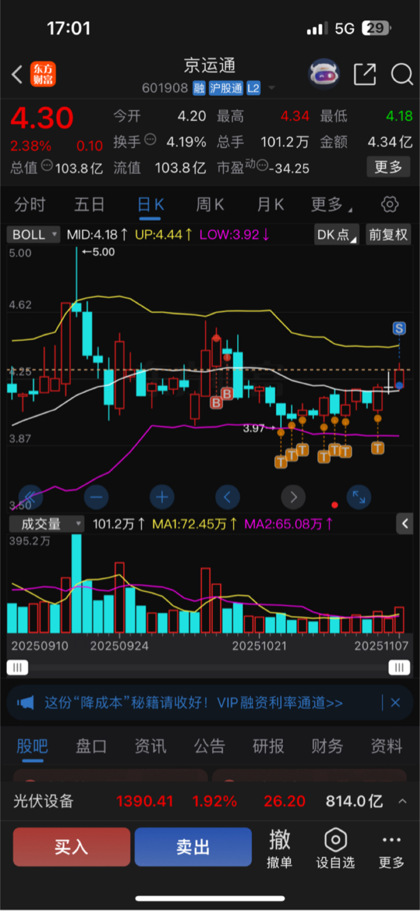
Task: Tap MA1:72.45万 volume value
Action: 194,524
